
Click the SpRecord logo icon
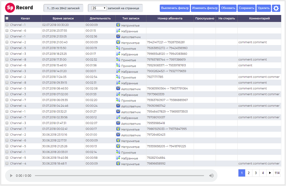[9, 8]
